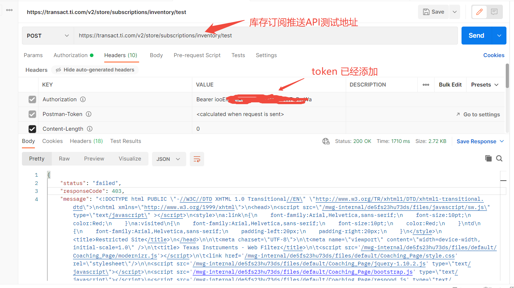Click the arrow icon beside Go to settings

pyautogui.click(x=458, y=114)
